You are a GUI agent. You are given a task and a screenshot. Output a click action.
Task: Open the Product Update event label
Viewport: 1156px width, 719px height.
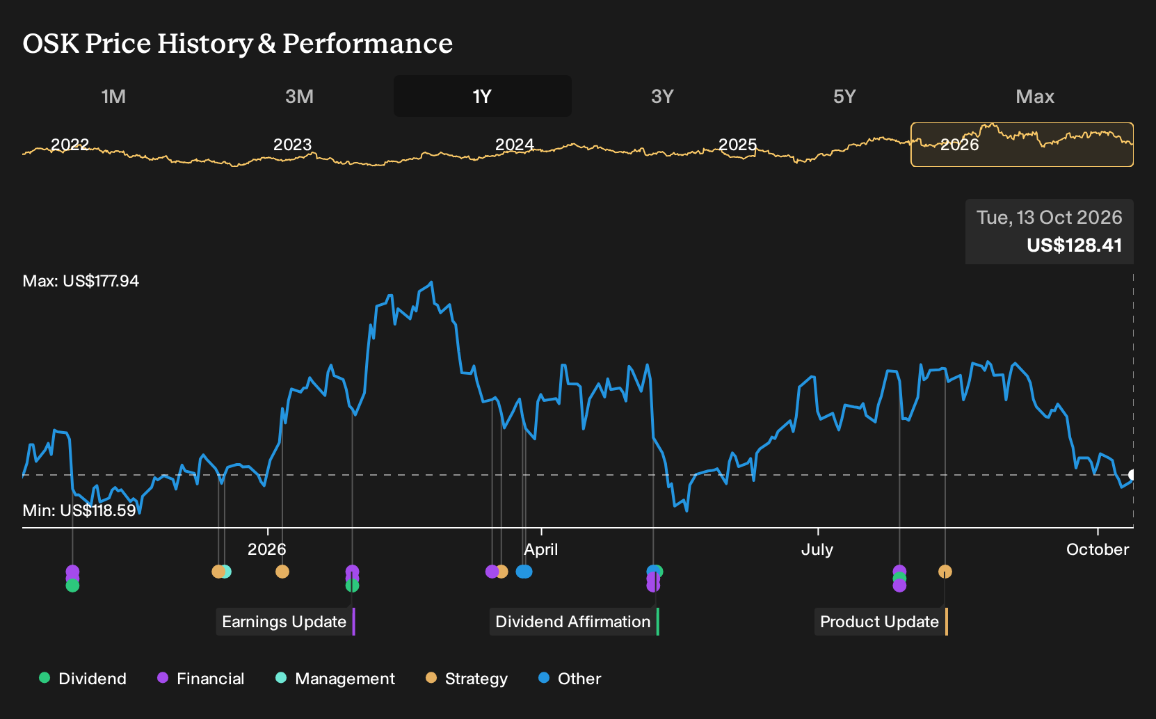881,622
